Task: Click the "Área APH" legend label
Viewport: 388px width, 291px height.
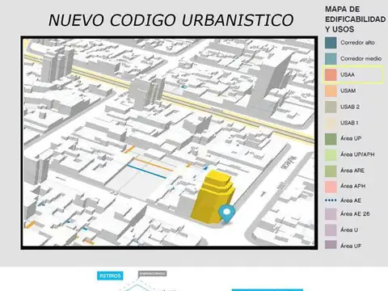Action: point(352,186)
